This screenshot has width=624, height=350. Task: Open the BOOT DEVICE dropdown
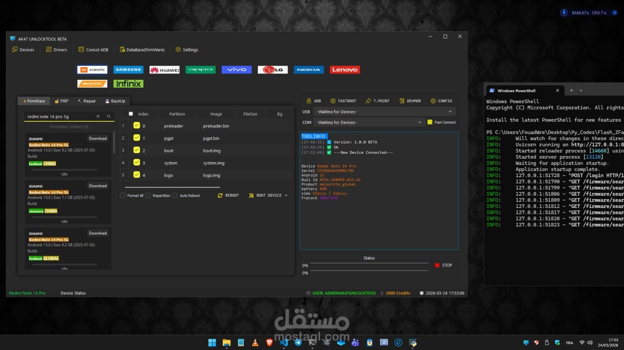point(268,195)
